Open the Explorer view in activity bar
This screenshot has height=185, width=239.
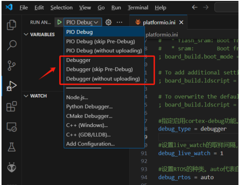coord(12,25)
